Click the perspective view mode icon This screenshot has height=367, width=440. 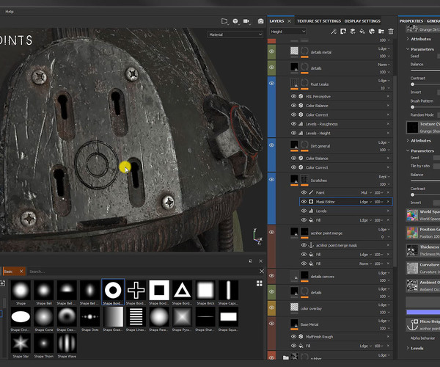click(x=224, y=21)
